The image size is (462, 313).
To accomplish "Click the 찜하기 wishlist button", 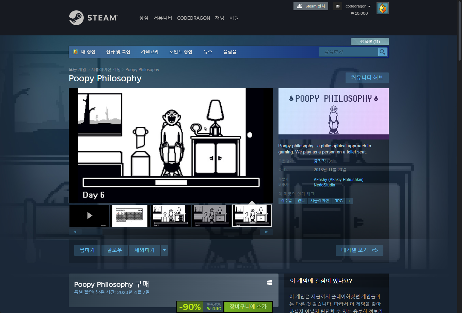I will pyautogui.click(x=87, y=250).
